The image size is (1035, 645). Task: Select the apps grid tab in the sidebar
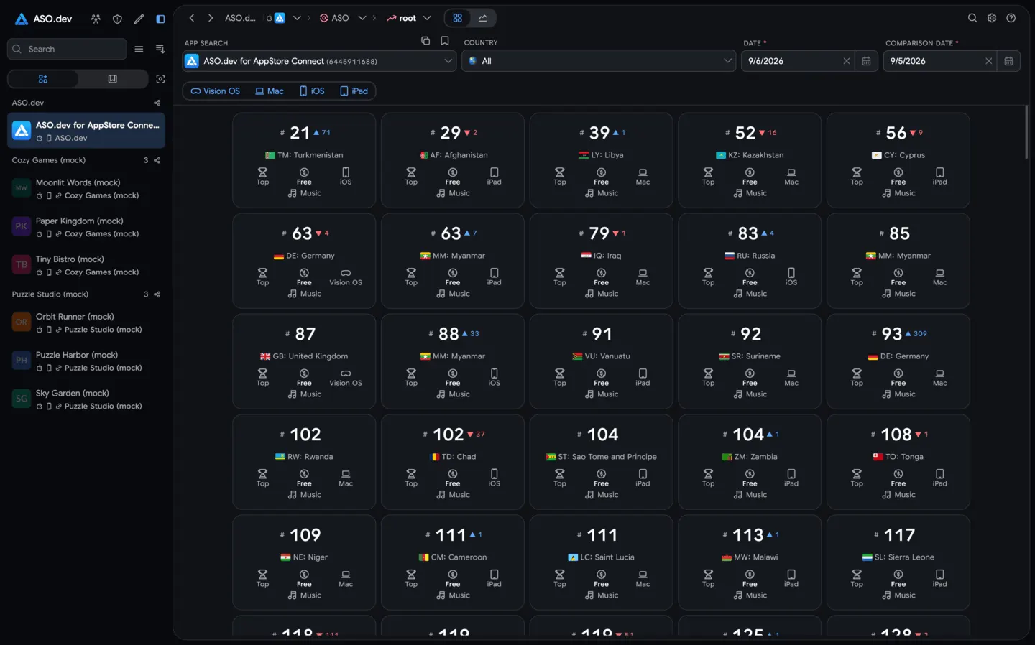click(43, 79)
